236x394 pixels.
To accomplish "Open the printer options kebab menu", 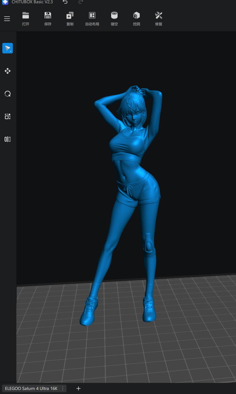I will pyautogui.click(x=62, y=388).
